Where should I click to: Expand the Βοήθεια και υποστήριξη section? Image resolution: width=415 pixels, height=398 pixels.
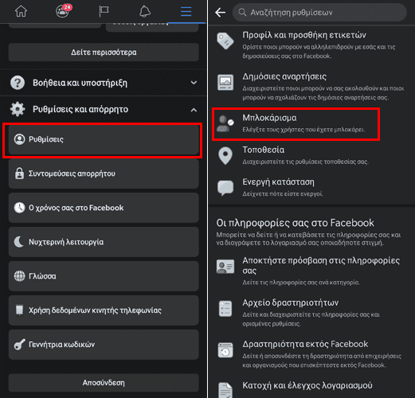tap(104, 83)
